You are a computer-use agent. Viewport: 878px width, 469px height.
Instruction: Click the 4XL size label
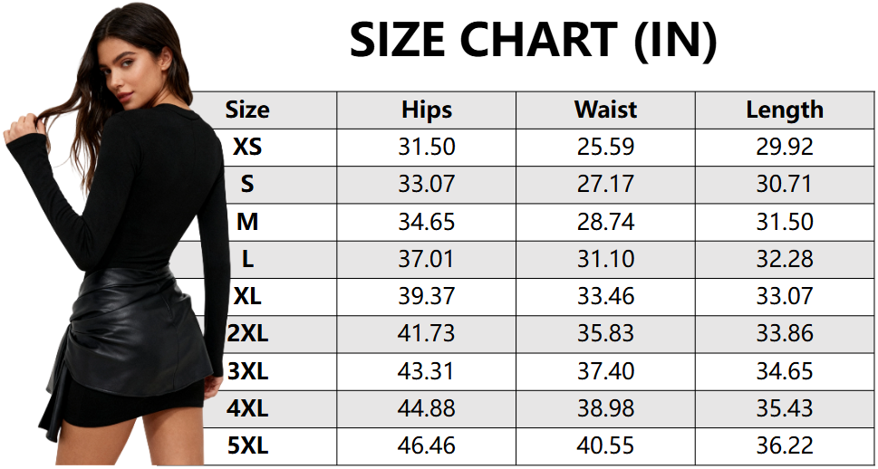click(247, 408)
